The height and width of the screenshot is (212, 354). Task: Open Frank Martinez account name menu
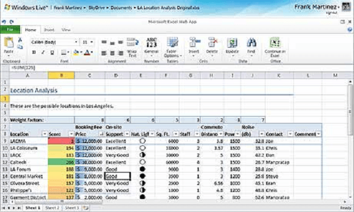coord(317,7)
